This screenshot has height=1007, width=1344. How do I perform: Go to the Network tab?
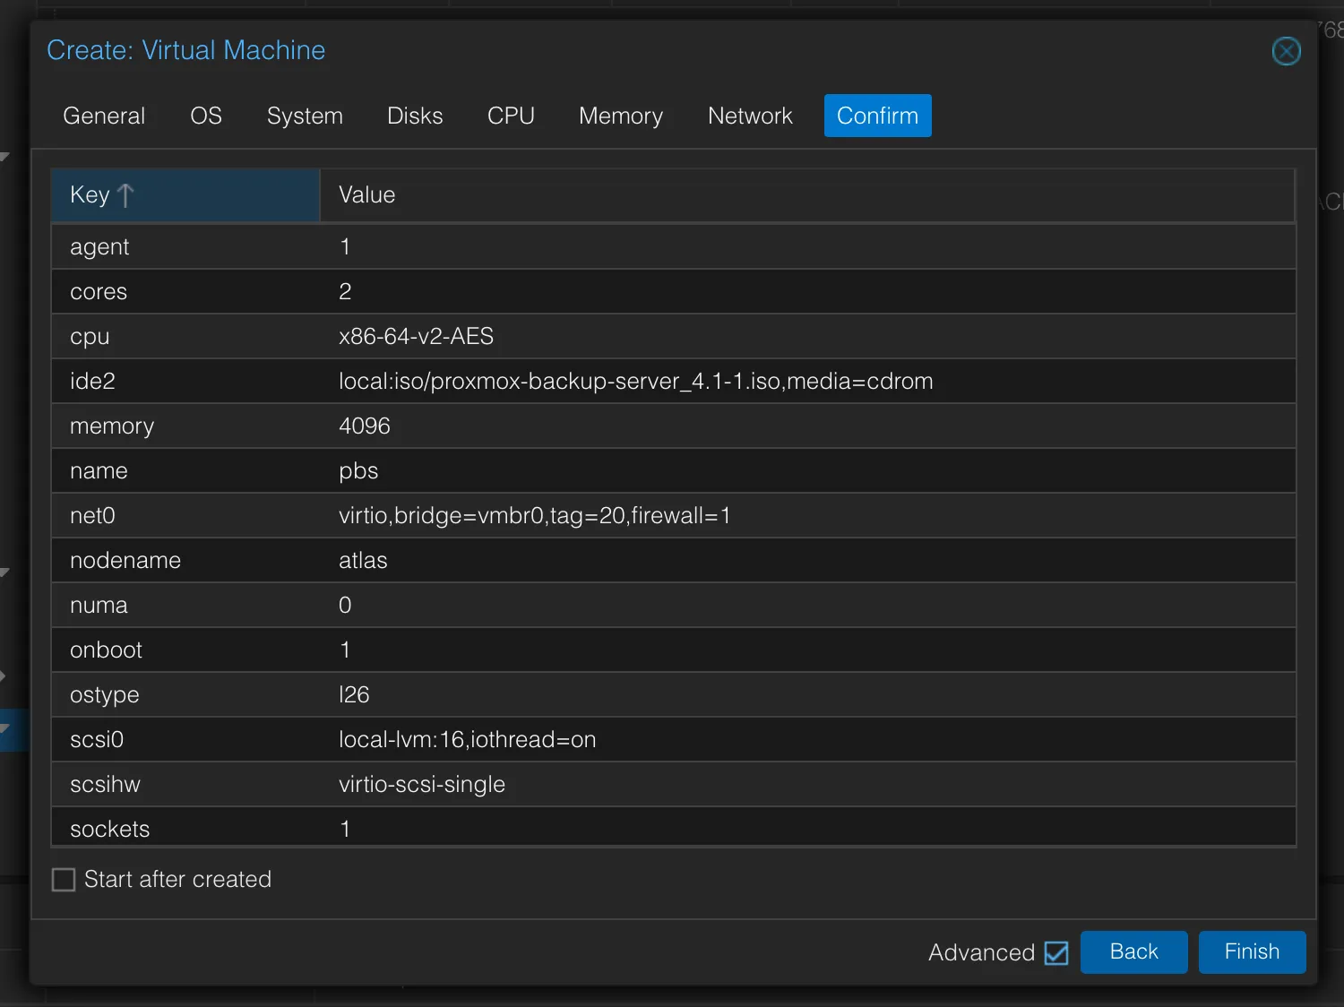[x=750, y=116]
